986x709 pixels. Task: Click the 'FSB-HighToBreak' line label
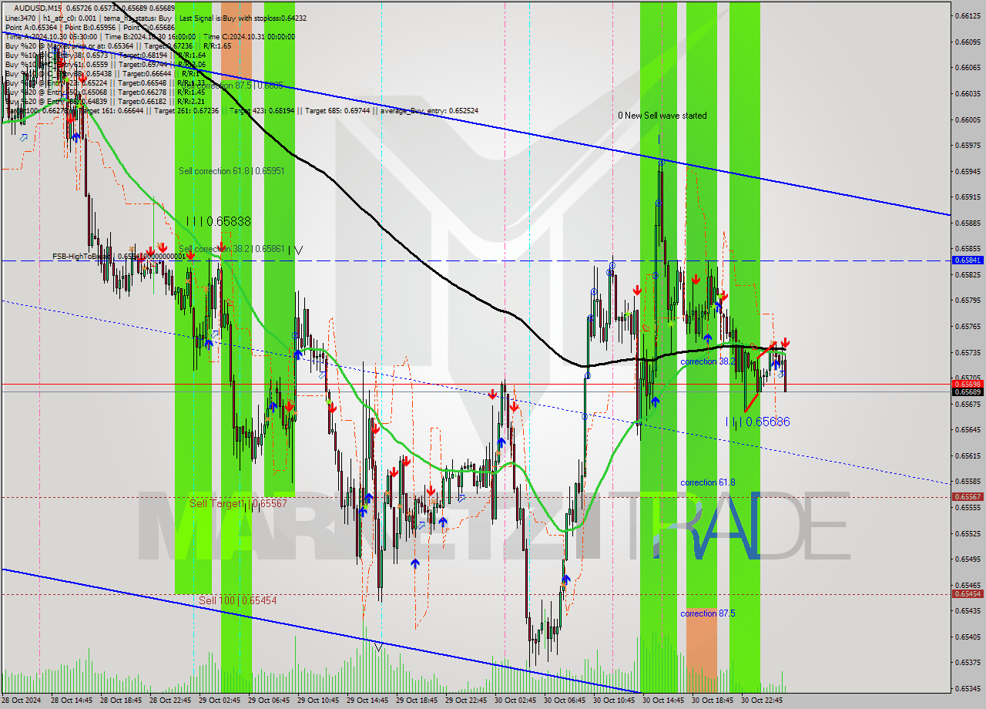(80, 256)
